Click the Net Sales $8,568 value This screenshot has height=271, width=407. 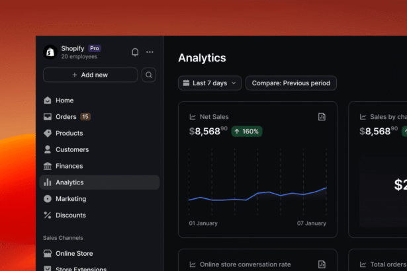(208, 131)
